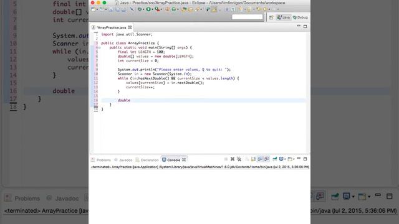Click the Clear Console icon

tap(247, 159)
